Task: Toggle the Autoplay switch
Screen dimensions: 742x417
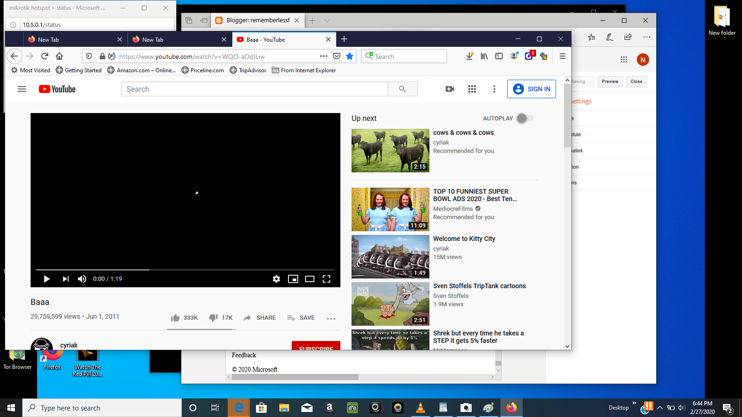Action: [x=525, y=118]
